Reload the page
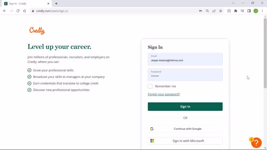The width and height of the screenshot is (267, 150). pyautogui.click(x=18, y=11)
